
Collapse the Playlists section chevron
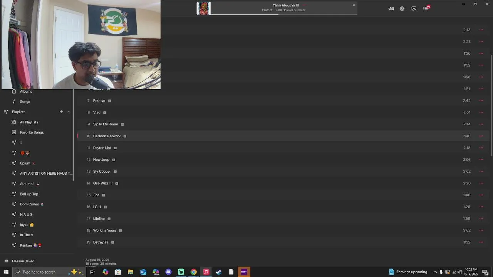pyautogui.click(x=69, y=112)
